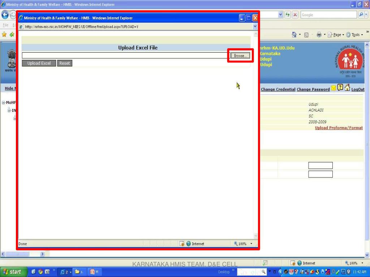Click the home icon beside LogOut
This screenshot has height=277, width=370.
point(347,87)
